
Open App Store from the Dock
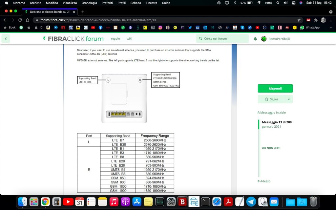(x=137, y=202)
